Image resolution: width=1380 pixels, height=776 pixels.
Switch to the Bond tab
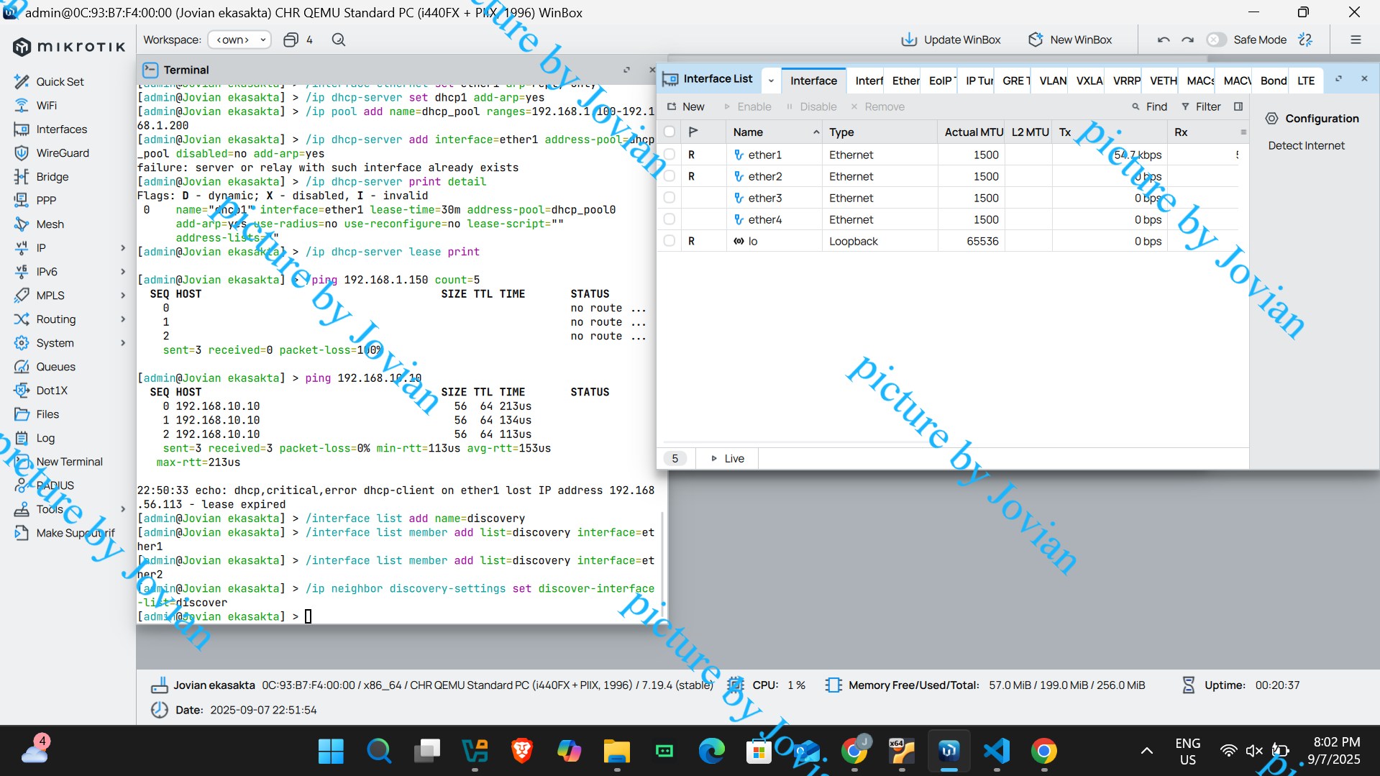1273,81
